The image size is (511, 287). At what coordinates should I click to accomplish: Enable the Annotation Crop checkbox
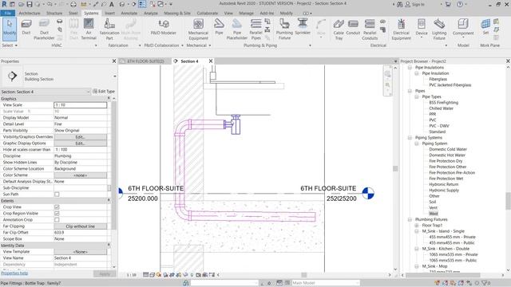(x=57, y=220)
